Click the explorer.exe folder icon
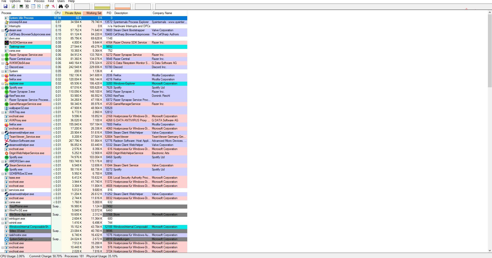Screen dimensions: 492x258 click(x=7, y=83)
